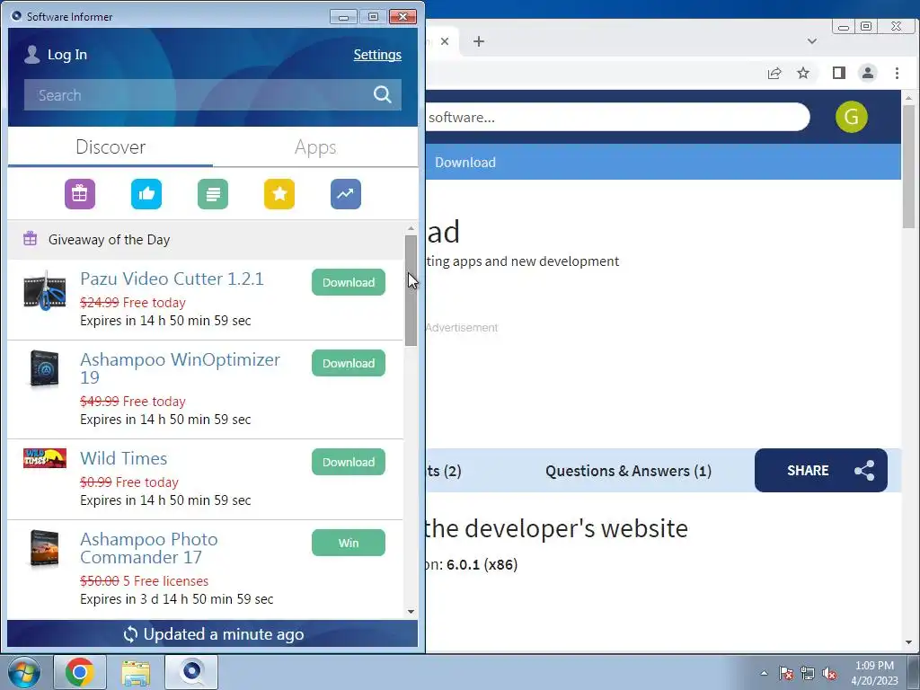The width and height of the screenshot is (920, 690).
Task: Download Pazu Video Cutter 1.2.1
Action: (349, 282)
